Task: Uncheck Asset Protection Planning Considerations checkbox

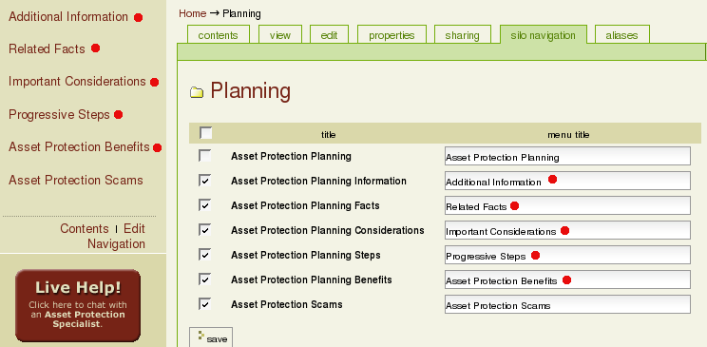Action: click(204, 230)
